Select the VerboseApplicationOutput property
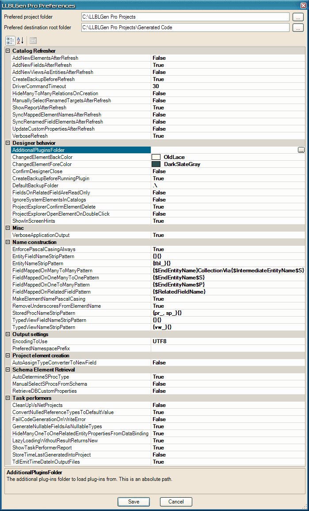The width and height of the screenshot is (309, 511). (41, 235)
